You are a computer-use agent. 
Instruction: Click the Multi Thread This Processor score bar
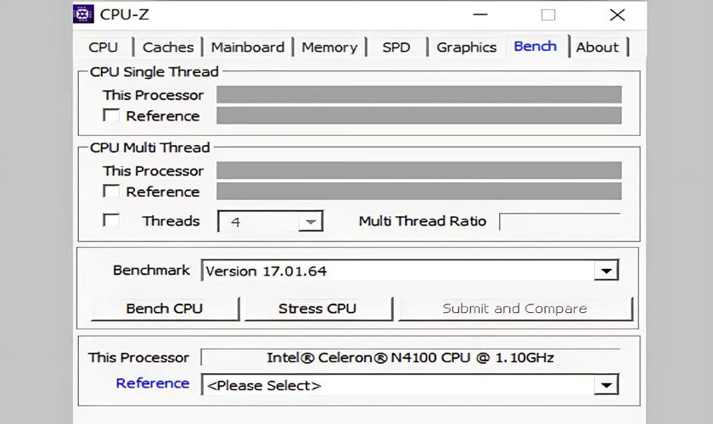(x=418, y=170)
